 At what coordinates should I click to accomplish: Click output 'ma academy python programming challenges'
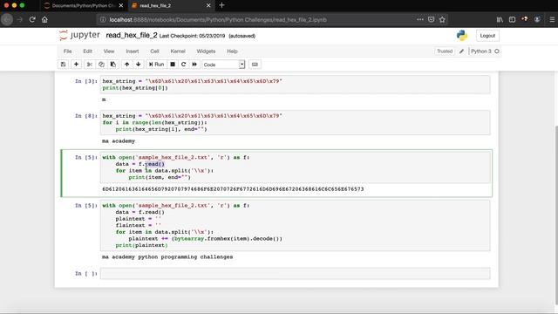[167, 256]
